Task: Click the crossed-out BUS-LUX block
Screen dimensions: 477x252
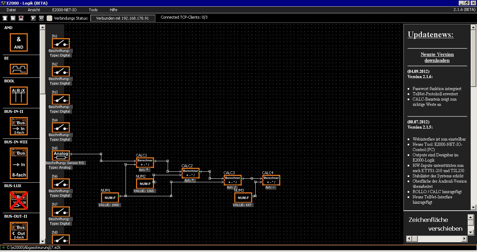Action: tap(19, 200)
